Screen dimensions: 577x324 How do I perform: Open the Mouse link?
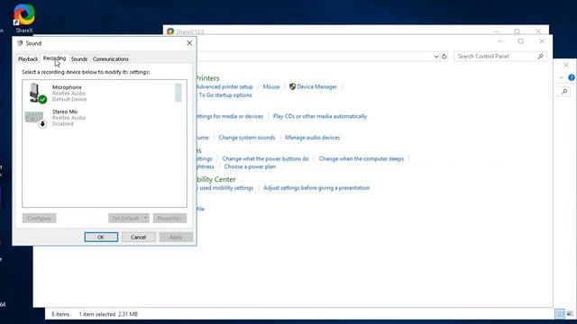271,86
